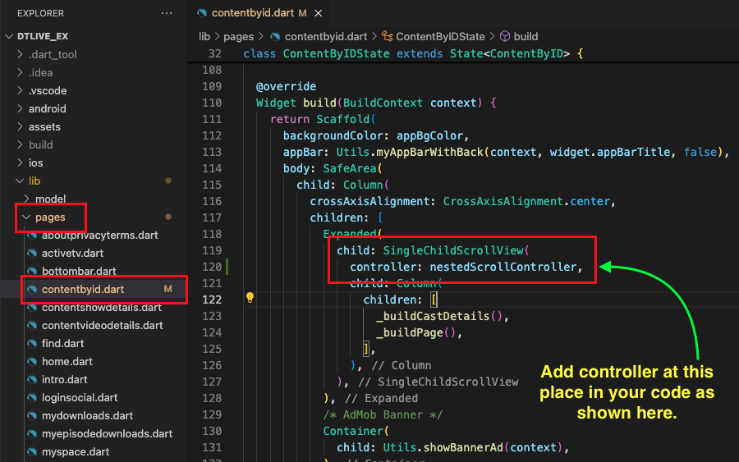Click the Dart file icon beside contentvideodetails.dart
This screenshot has width=739, height=462.
[32, 326]
